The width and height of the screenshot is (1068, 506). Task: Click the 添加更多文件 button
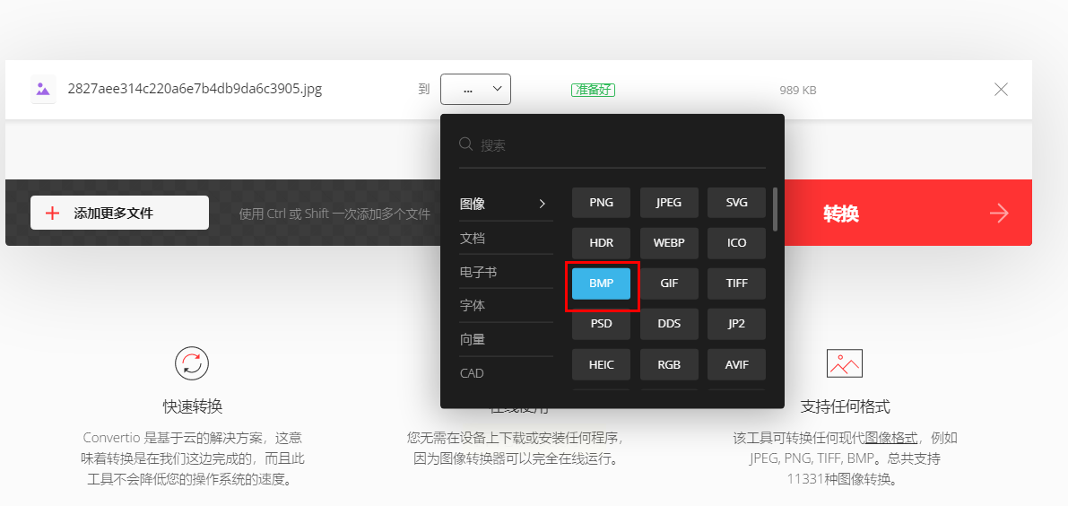[x=120, y=214]
